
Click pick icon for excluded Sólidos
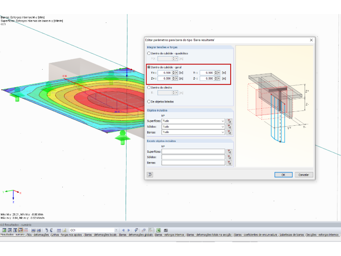coord(229,157)
